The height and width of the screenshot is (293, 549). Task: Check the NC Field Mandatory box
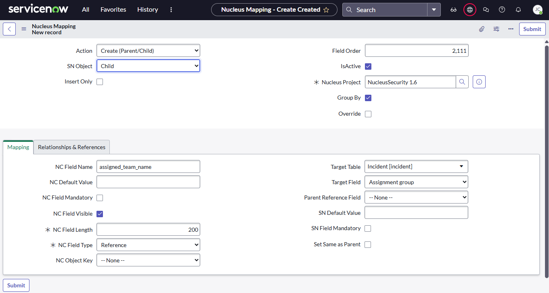pos(100,198)
